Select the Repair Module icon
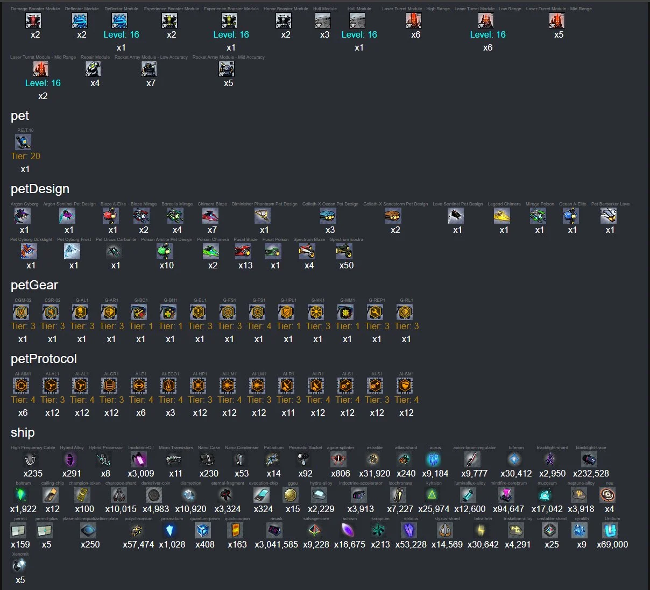Image resolution: width=650 pixels, height=590 pixels. point(94,69)
